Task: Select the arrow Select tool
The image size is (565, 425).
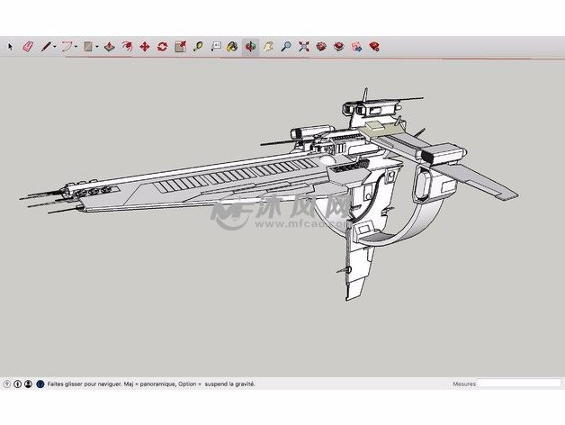Action: 11,46
